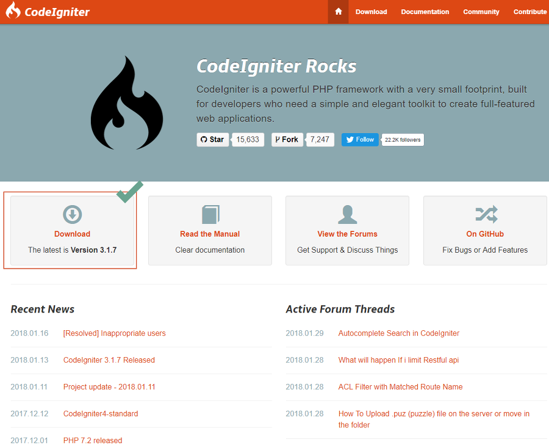Click forum thread date 2018.01.29
This screenshot has height=445, width=549.
[x=304, y=333]
